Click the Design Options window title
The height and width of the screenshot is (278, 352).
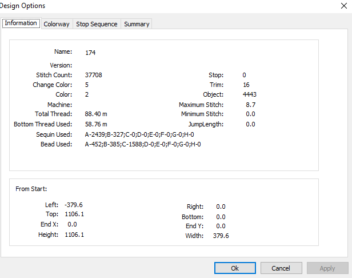tap(22, 6)
